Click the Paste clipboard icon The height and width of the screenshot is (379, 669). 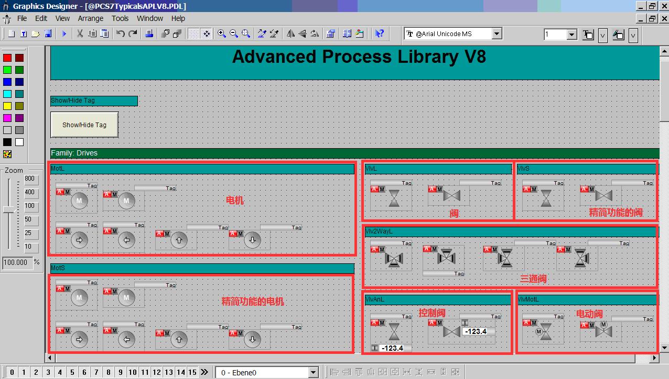[x=104, y=34]
